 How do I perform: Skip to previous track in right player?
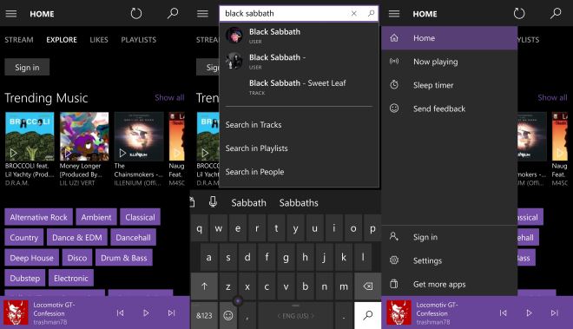point(504,313)
